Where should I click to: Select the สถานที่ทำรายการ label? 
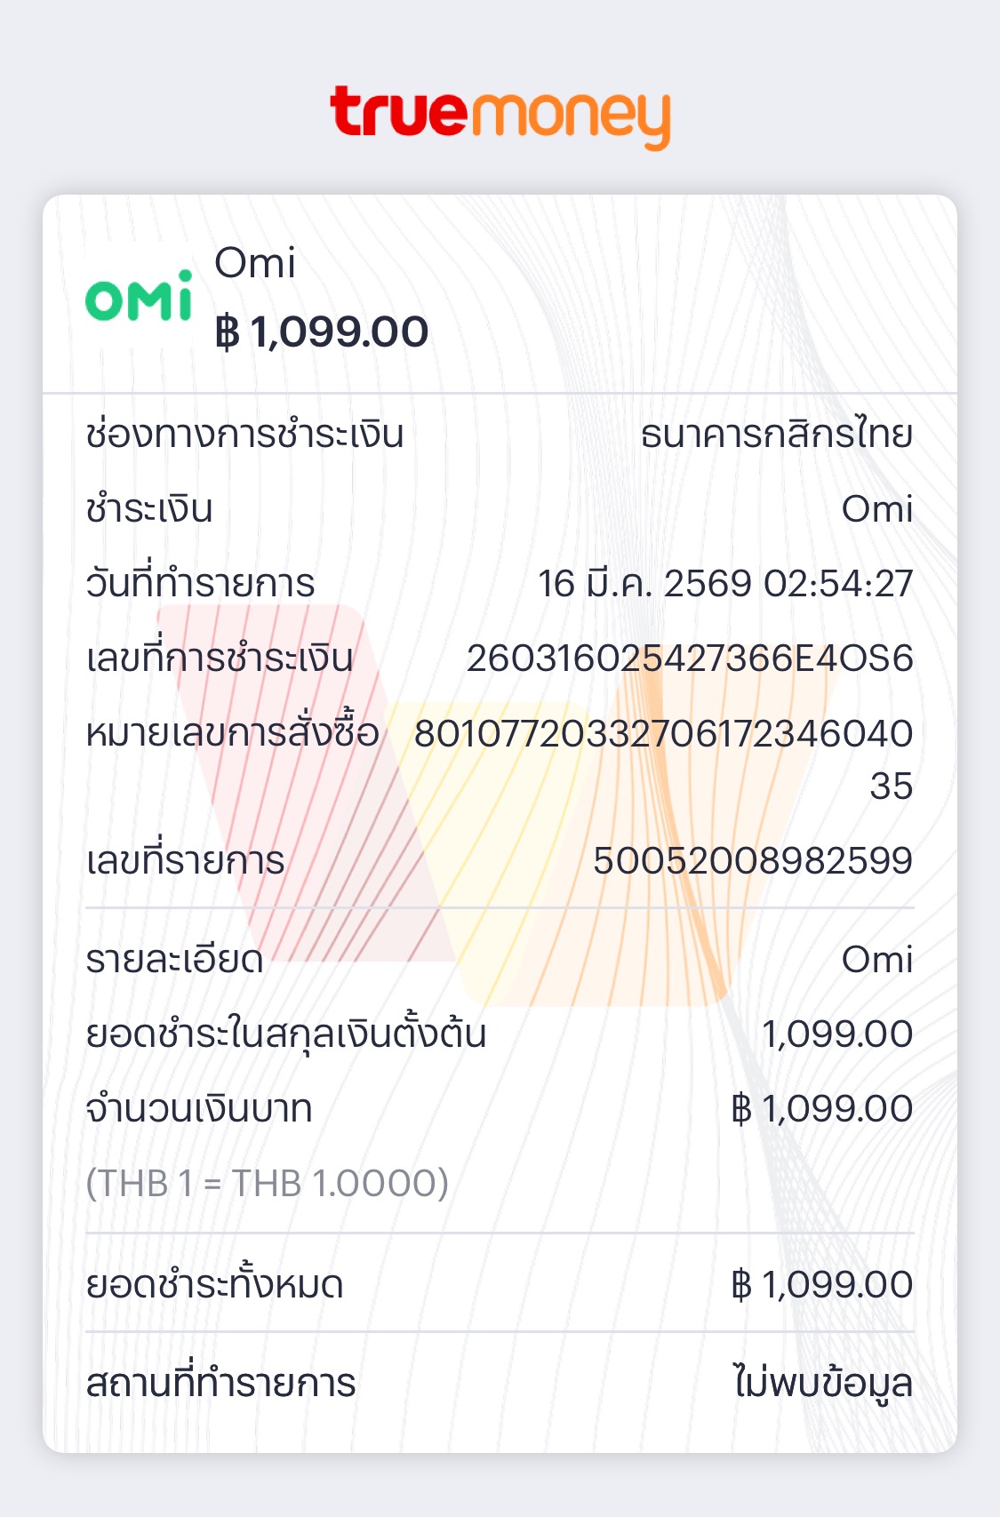(x=220, y=1384)
